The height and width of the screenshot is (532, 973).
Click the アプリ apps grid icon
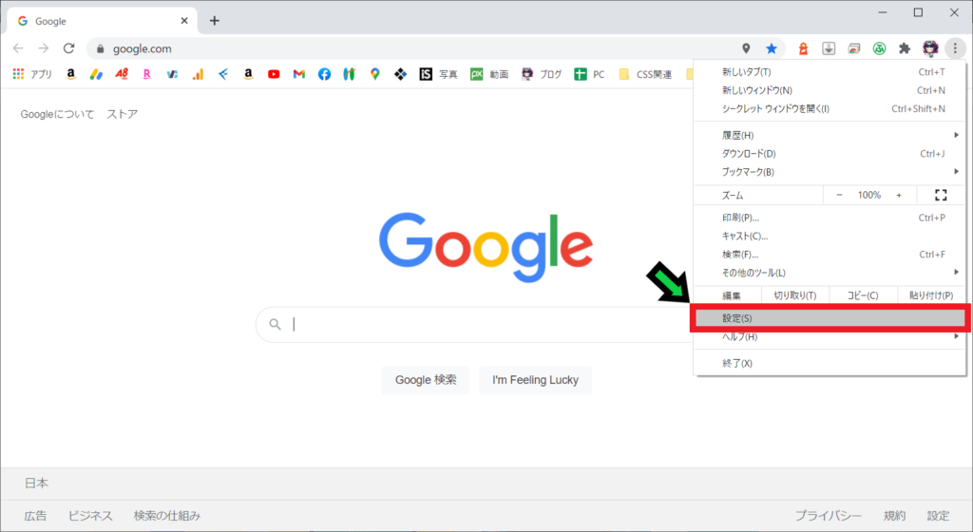(x=19, y=74)
